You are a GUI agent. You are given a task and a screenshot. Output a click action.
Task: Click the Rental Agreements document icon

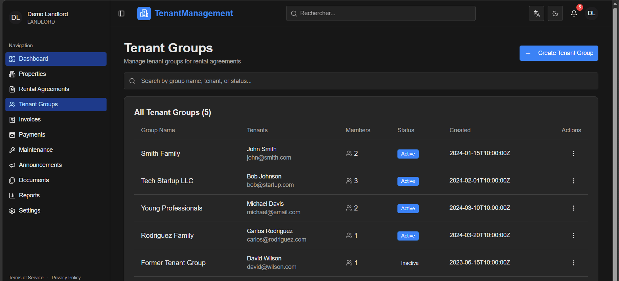[12, 89]
